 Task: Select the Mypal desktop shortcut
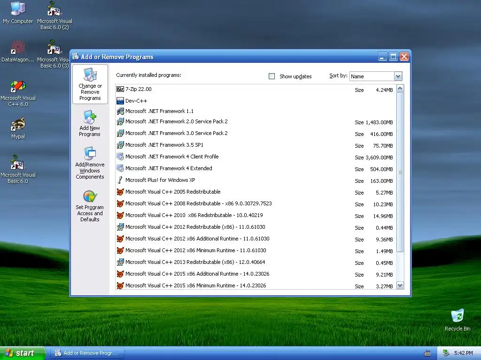coord(18,128)
